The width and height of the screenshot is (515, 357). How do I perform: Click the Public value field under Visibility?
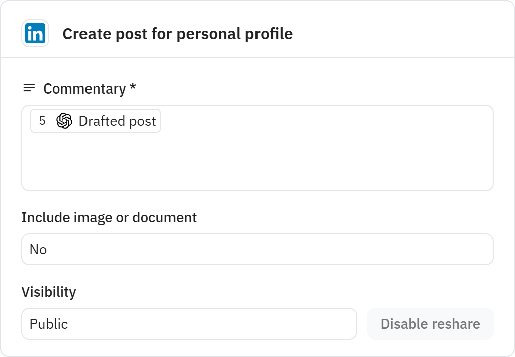pos(189,324)
